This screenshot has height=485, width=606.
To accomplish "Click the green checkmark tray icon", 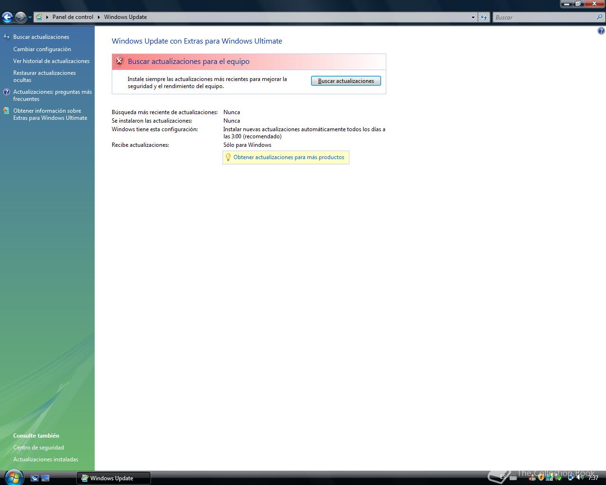I will pos(559,478).
